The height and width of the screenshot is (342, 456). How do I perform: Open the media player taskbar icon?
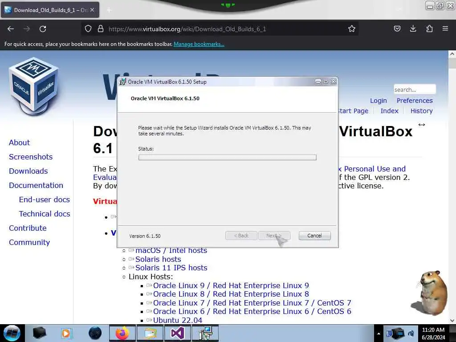[x=66, y=333]
